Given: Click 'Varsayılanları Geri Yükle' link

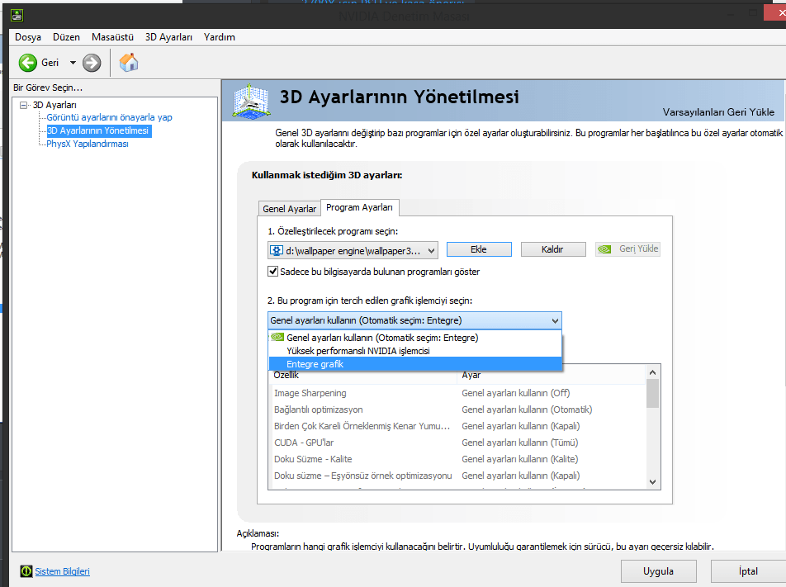Looking at the screenshot, I should click(x=718, y=111).
